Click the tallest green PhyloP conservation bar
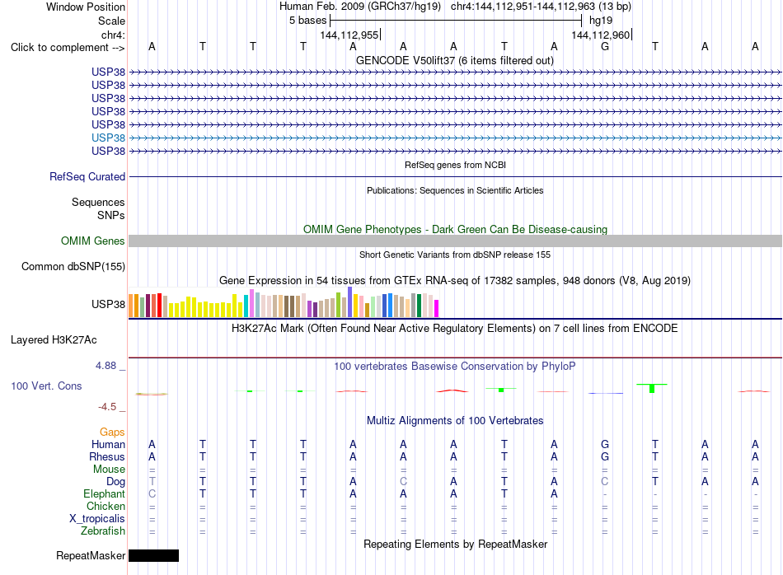 (652, 388)
